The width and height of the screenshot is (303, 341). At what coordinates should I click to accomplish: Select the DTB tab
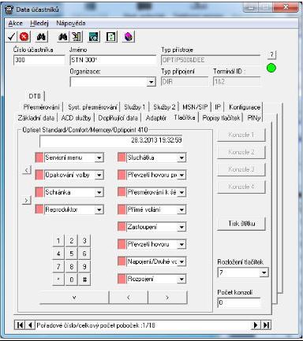coord(35,96)
